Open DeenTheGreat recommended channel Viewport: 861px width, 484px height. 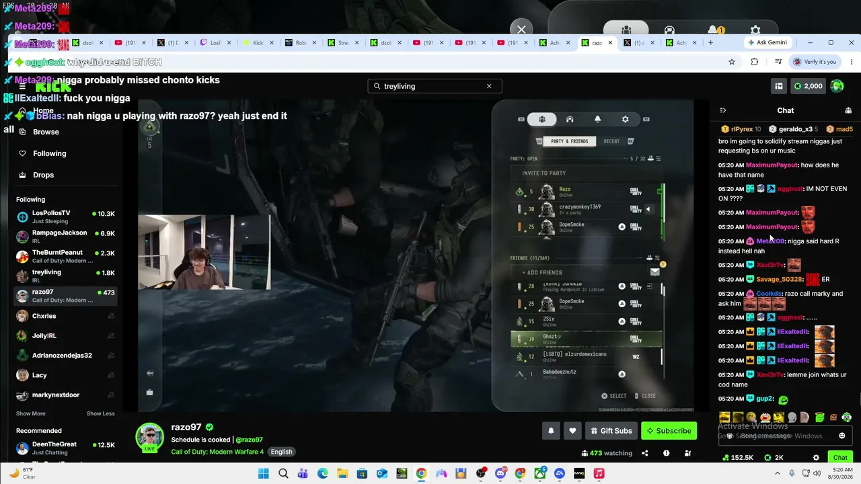tap(65, 448)
